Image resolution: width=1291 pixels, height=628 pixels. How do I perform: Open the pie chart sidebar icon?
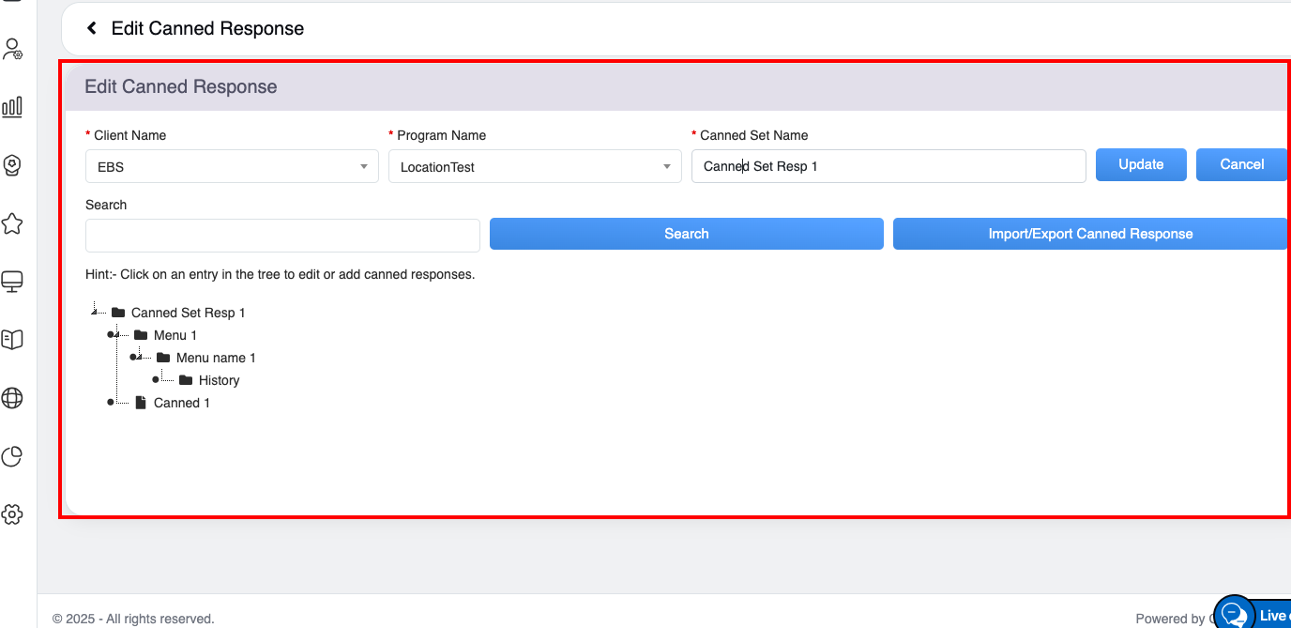12,456
